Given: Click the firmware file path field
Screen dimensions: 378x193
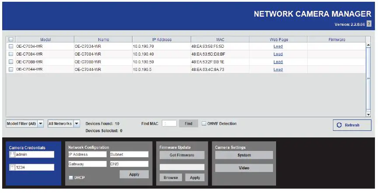Looking at the screenshot, I should click(182, 167).
